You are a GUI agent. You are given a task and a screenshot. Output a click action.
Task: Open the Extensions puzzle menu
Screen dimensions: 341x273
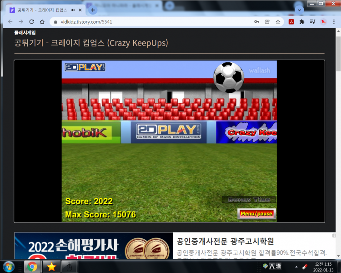tap(302, 21)
